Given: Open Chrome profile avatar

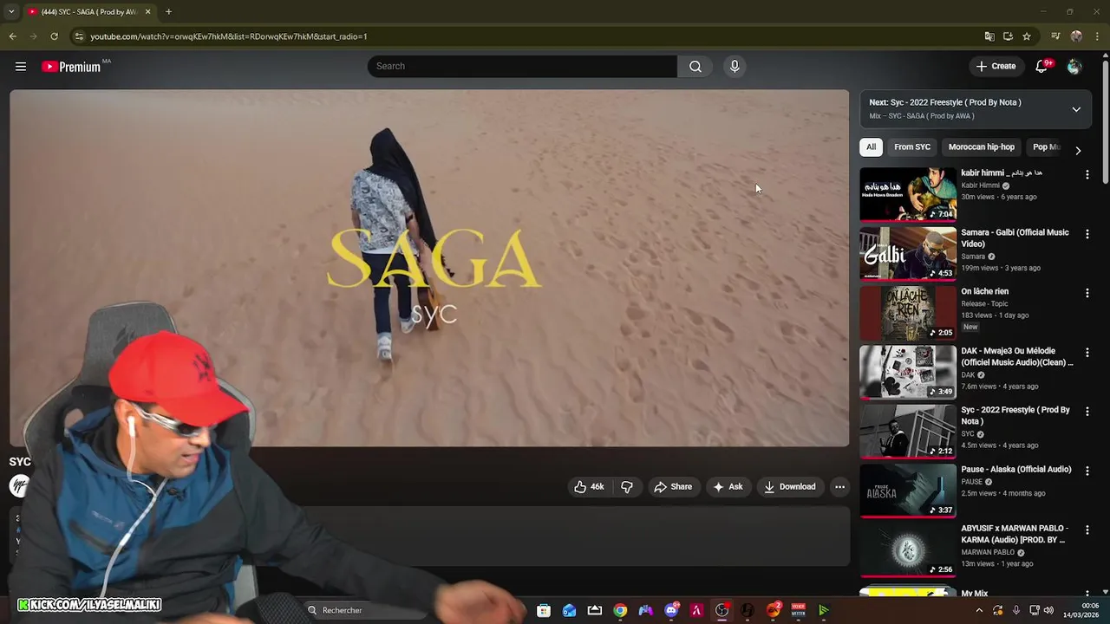Looking at the screenshot, I should [1076, 36].
